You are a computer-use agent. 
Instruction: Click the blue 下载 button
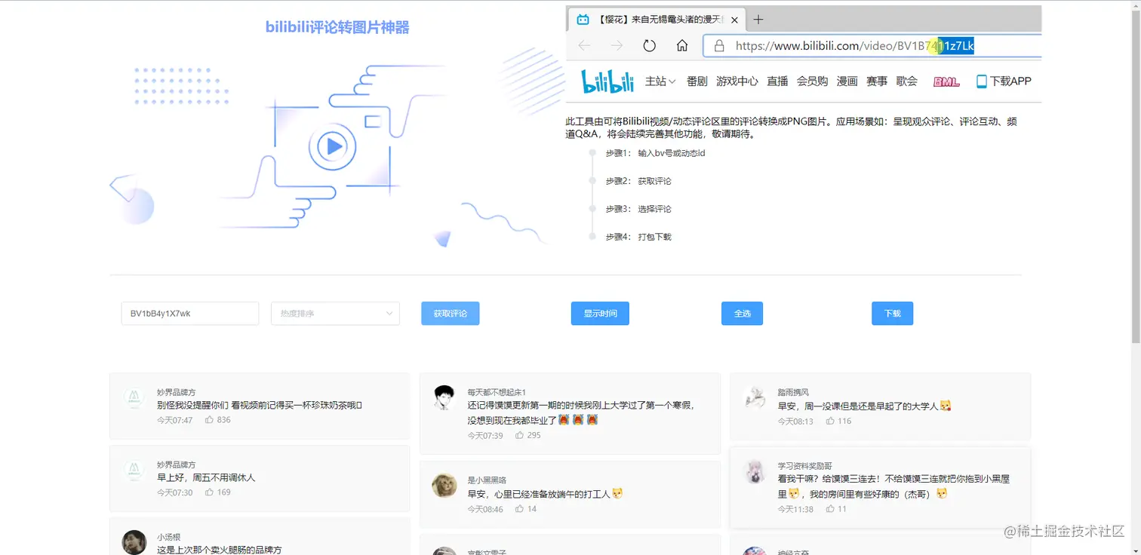point(893,314)
